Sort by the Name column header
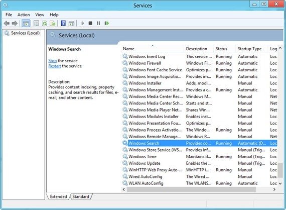Screen dimensions: 286x210 pos(153,49)
